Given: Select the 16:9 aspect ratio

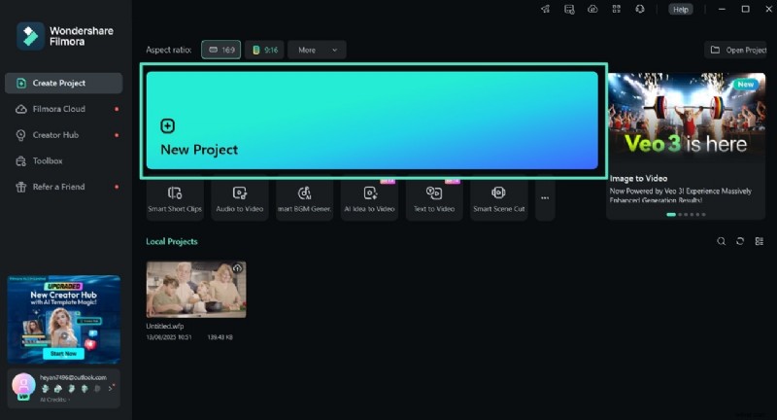Looking at the screenshot, I should pos(220,50).
